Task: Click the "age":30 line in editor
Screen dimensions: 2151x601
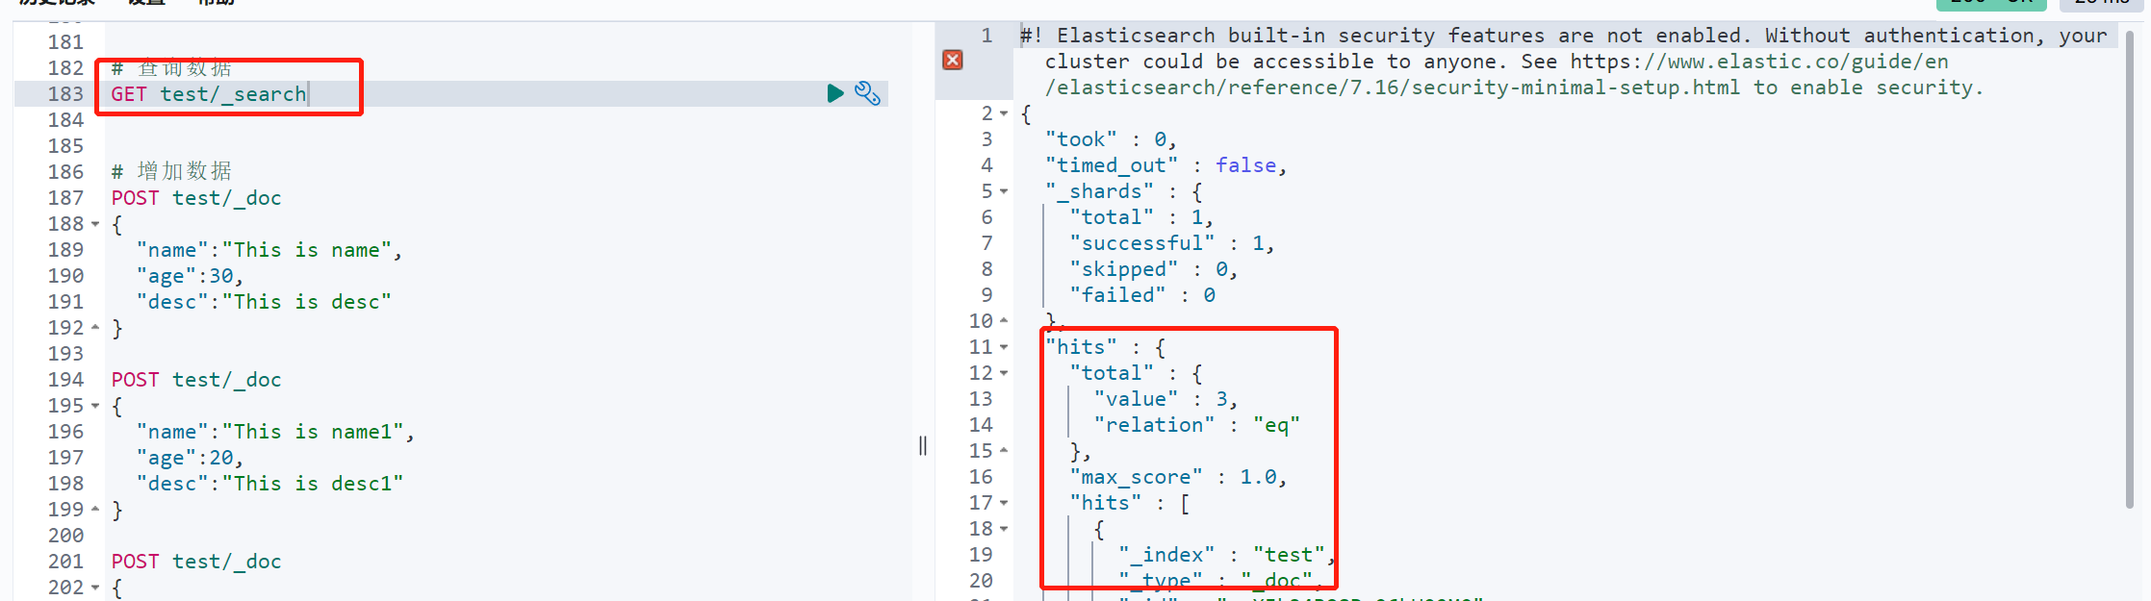Action: [190, 276]
